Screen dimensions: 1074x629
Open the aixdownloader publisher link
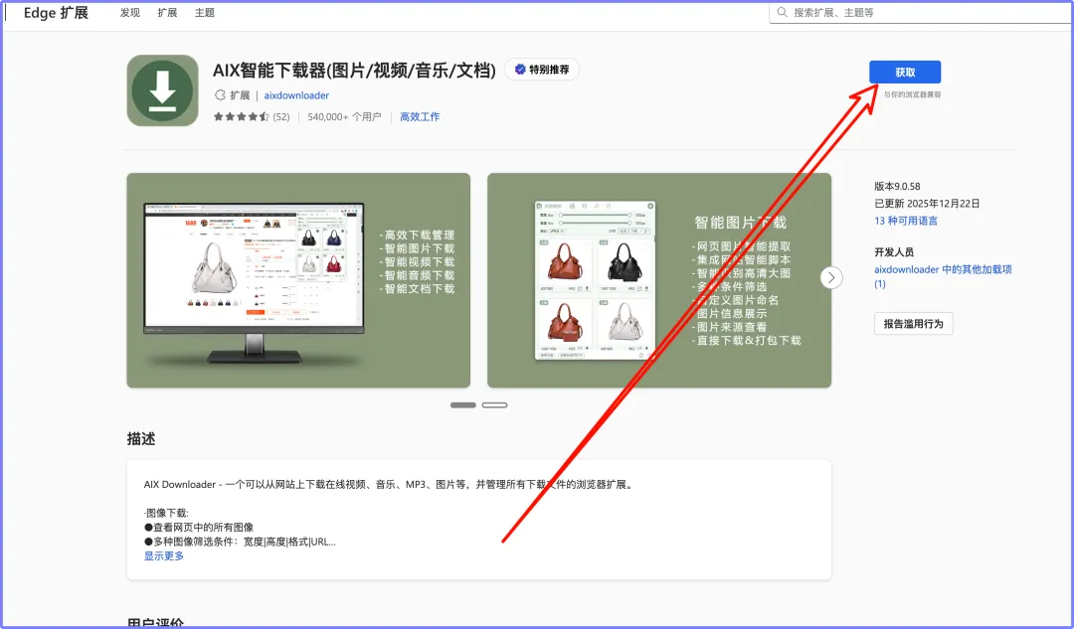296,95
